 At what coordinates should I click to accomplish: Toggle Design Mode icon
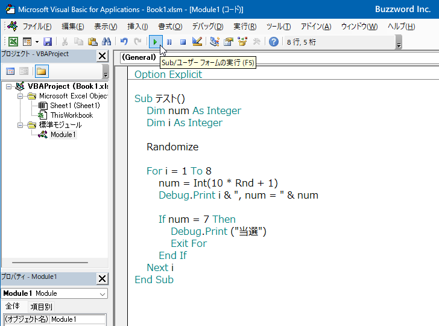click(197, 42)
